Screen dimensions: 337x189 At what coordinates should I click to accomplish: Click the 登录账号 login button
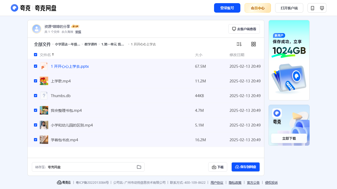click(x=227, y=8)
